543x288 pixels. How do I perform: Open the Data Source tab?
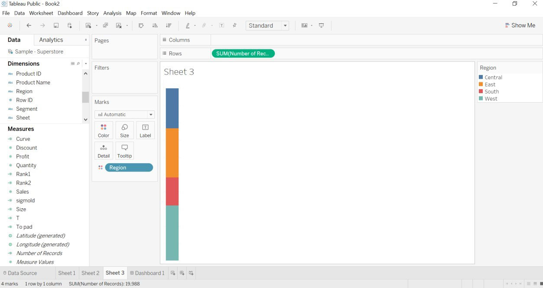(20, 273)
